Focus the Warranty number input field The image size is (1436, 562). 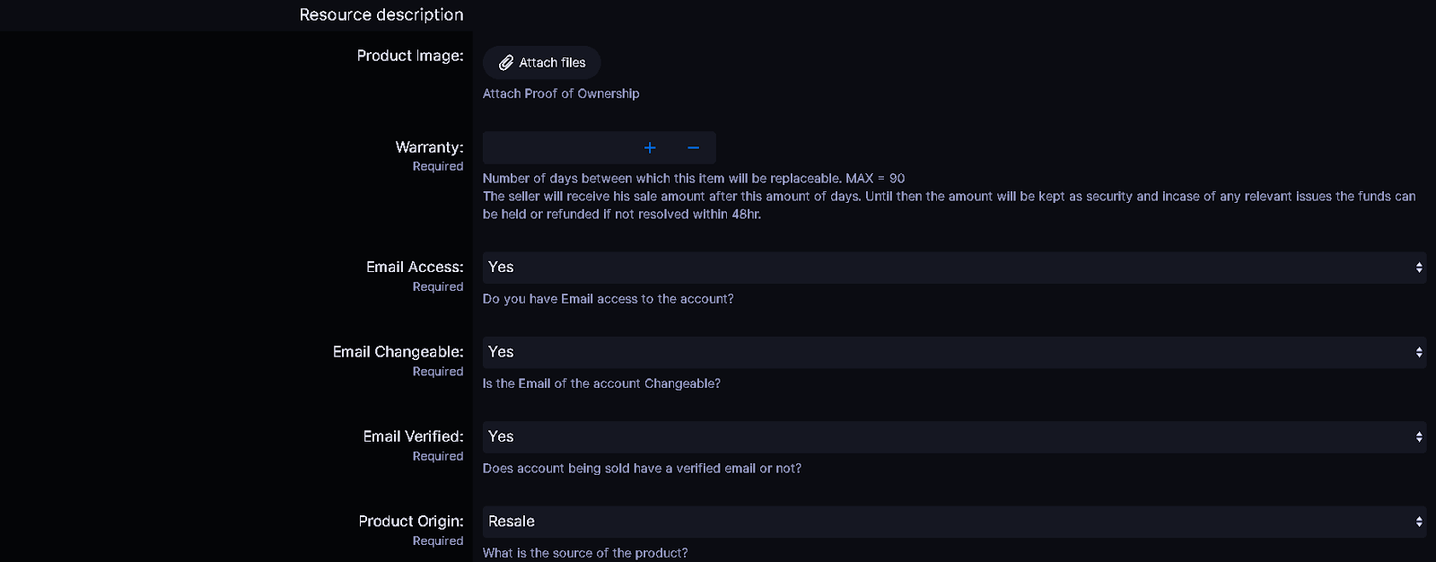click(x=556, y=147)
